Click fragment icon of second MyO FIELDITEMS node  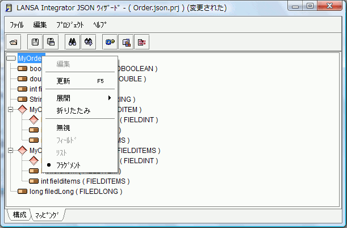(x=22, y=151)
